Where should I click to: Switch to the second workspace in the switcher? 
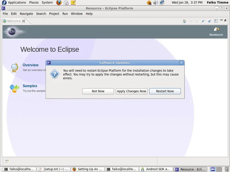219,169
